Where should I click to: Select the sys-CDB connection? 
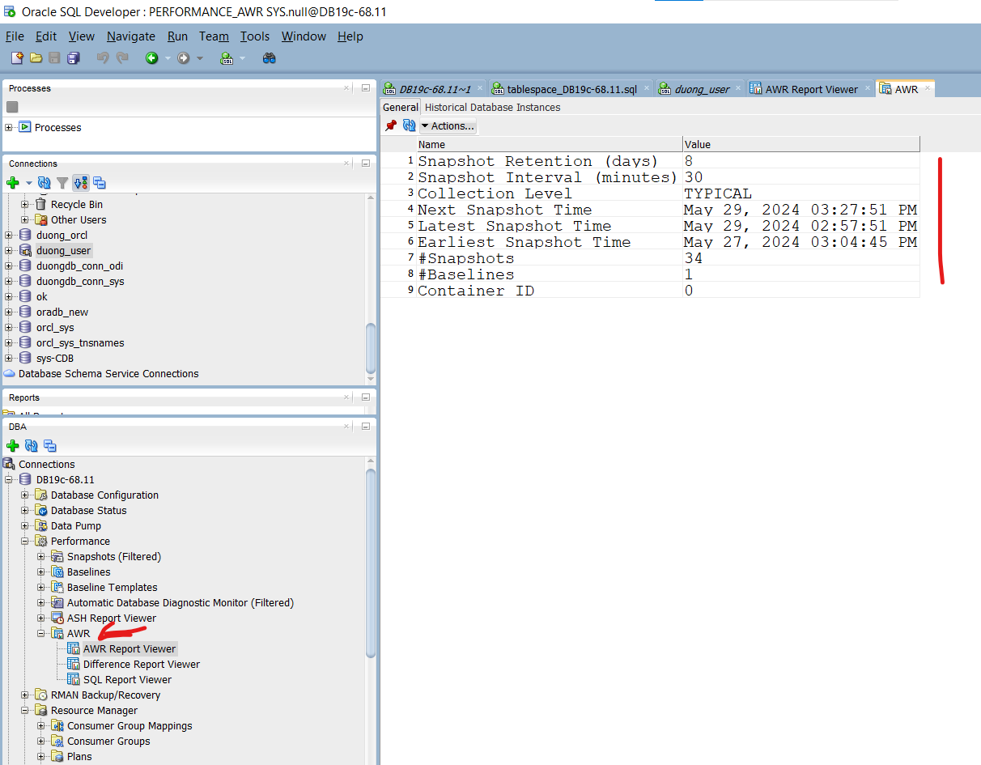(x=55, y=359)
